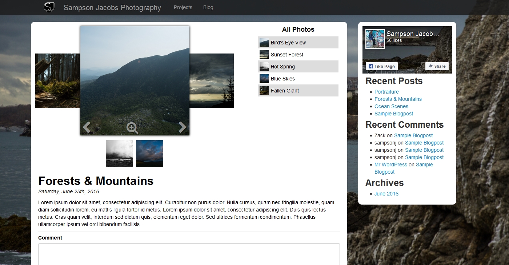This screenshot has height=265, width=509.
Task: Click the Blue Skies list thumbnail
Action: (x=264, y=79)
